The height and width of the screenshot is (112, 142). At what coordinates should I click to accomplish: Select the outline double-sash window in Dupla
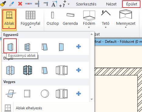click(62, 70)
